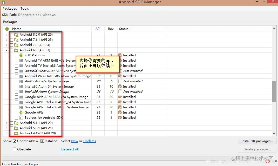Expand the Android 4.4W.2 (API 20) node
The height and width of the screenshot is (166, 278).
tap(6, 133)
